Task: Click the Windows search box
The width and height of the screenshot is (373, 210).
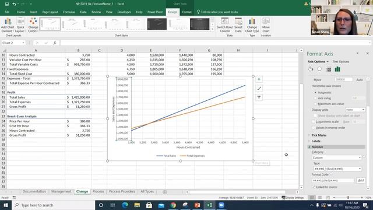Action: click(x=53, y=205)
